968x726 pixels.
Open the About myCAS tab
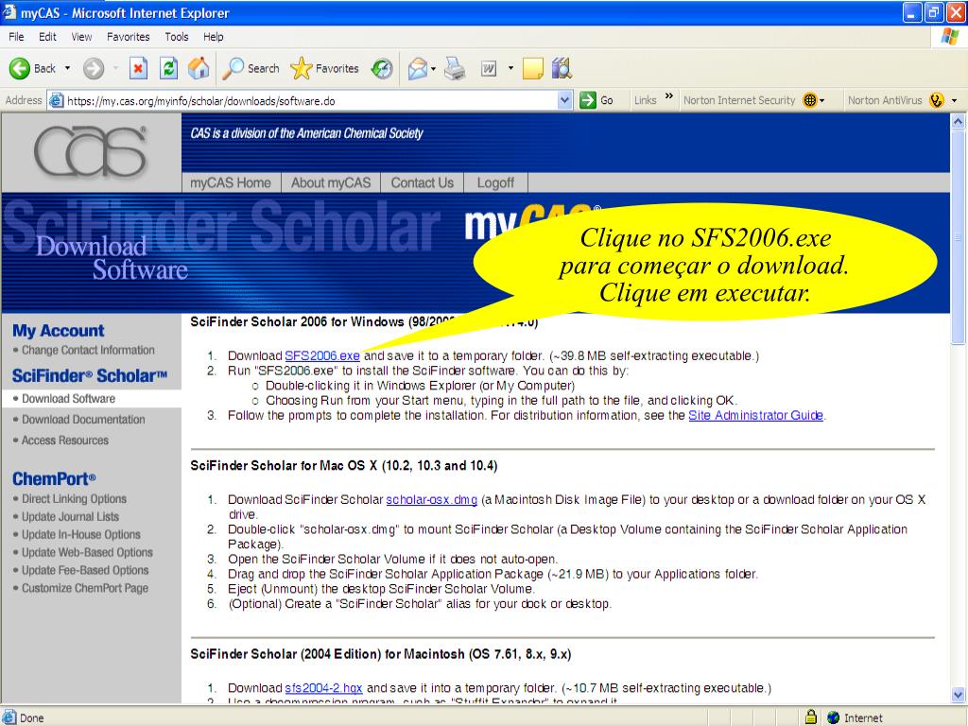[x=331, y=182]
